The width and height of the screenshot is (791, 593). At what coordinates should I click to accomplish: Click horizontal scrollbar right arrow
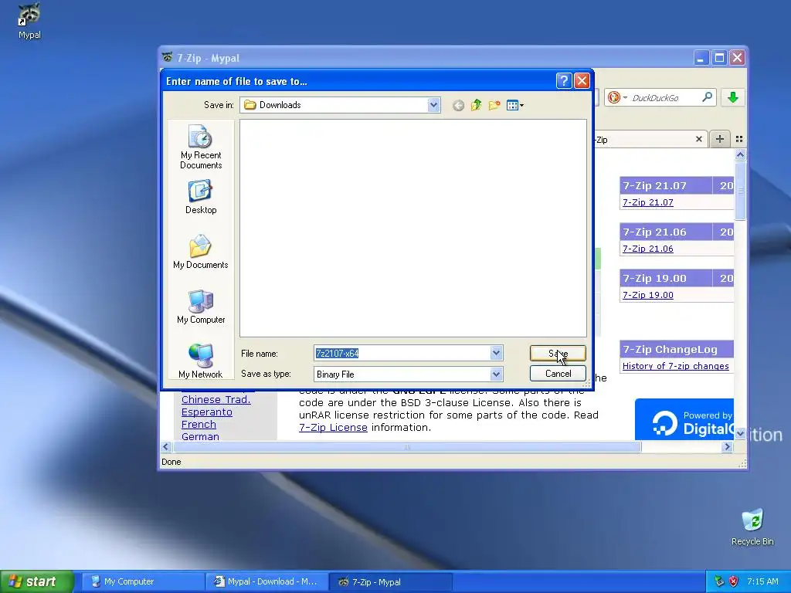[x=727, y=447]
